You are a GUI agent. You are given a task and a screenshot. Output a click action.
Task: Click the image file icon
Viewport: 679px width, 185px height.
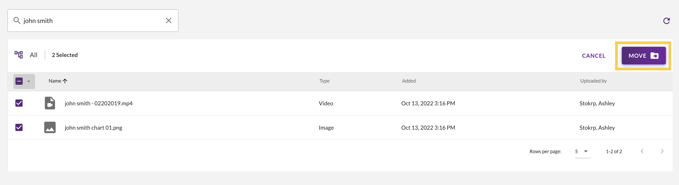pyautogui.click(x=50, y=128)
